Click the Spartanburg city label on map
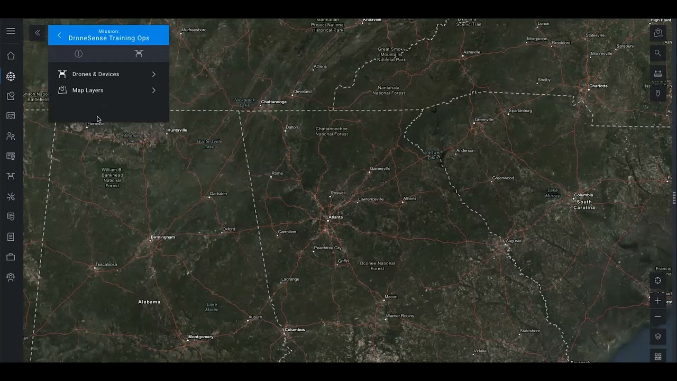Viewport: 677px width, 381px height. pos(520,111)
